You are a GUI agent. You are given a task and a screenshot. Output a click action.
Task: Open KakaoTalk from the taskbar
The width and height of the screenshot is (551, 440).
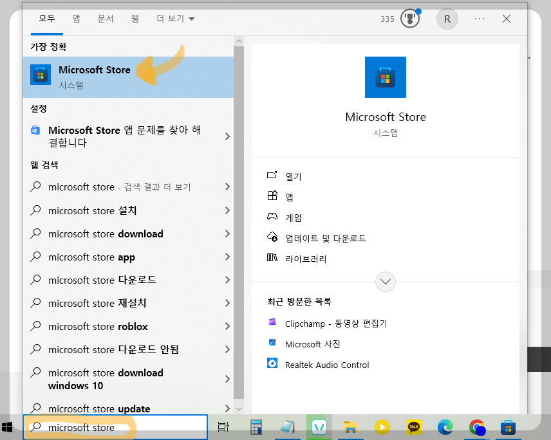414,427
